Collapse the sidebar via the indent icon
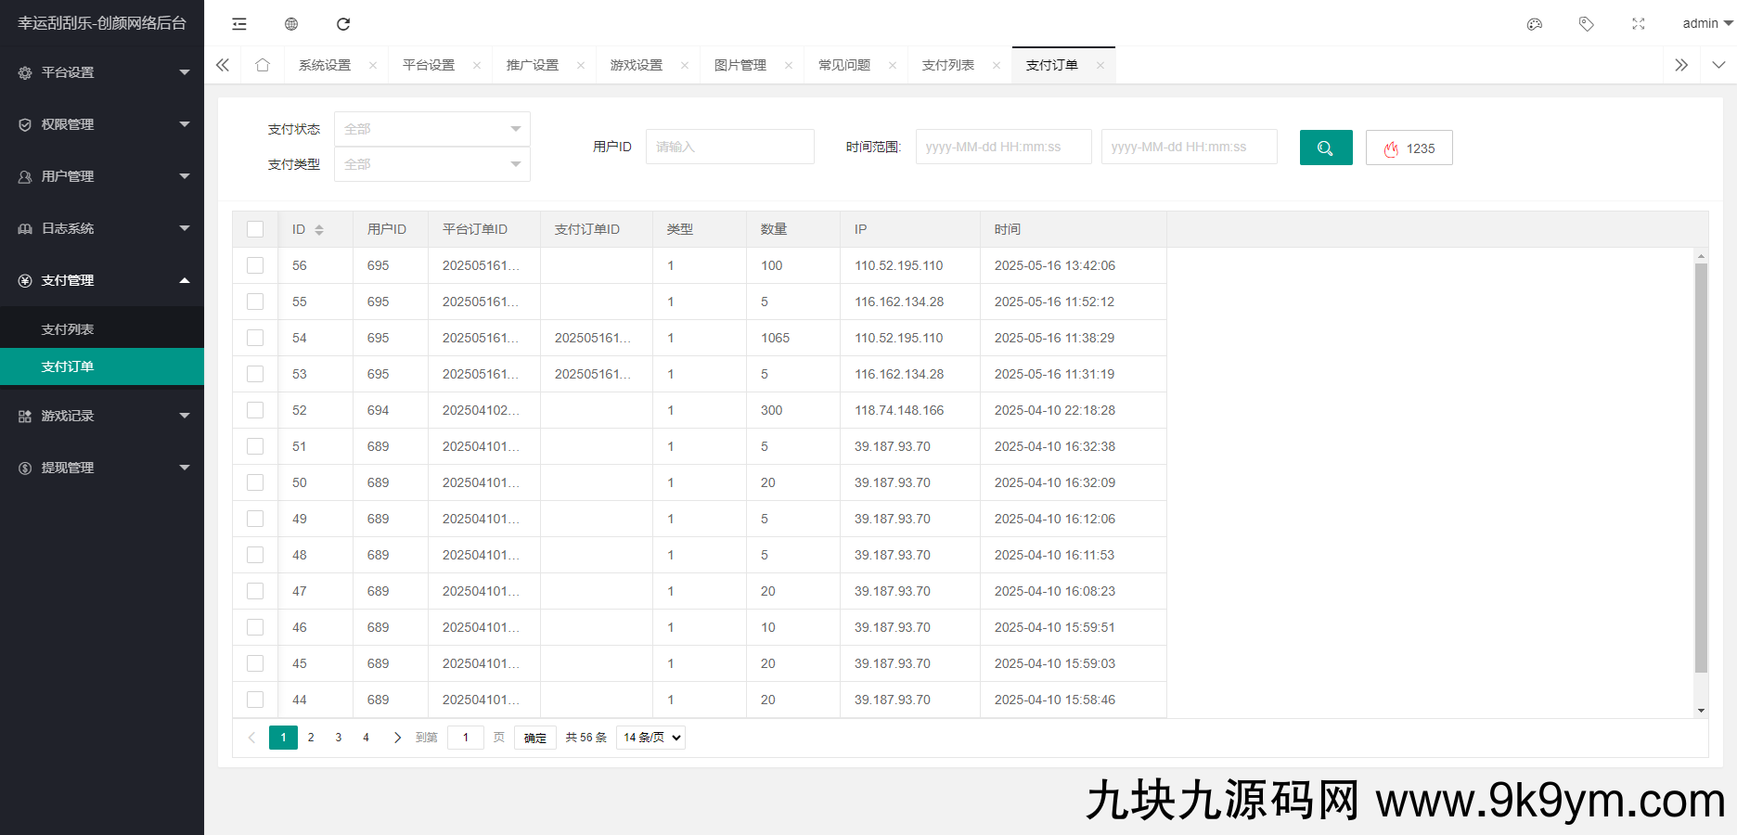 [x=238, y=23]
